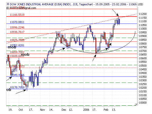152x114 pixels.
Task: Click the '12.' date label on time axis
Action: click(71, 110)
